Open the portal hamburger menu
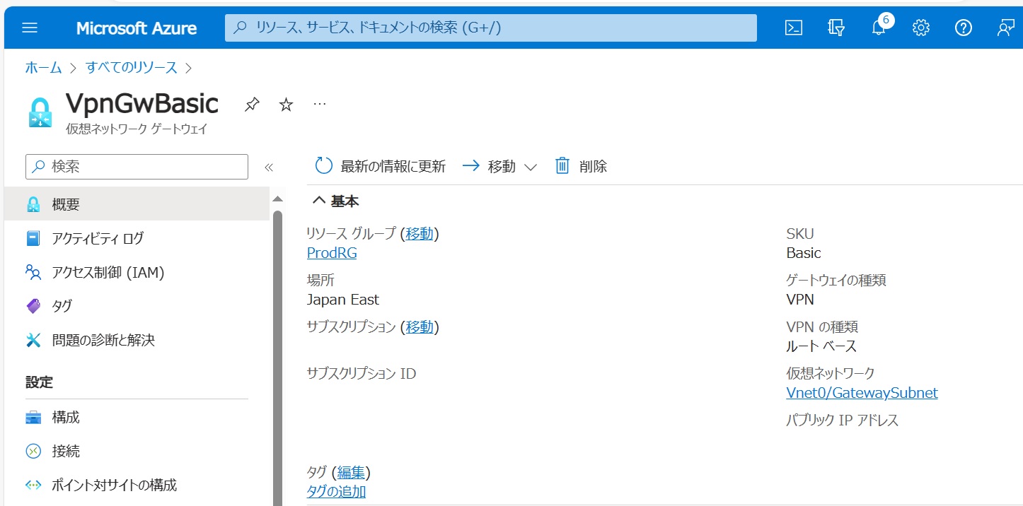This screenshot has height=506, width=1023. pyautogui.click(x=30, y=28)
